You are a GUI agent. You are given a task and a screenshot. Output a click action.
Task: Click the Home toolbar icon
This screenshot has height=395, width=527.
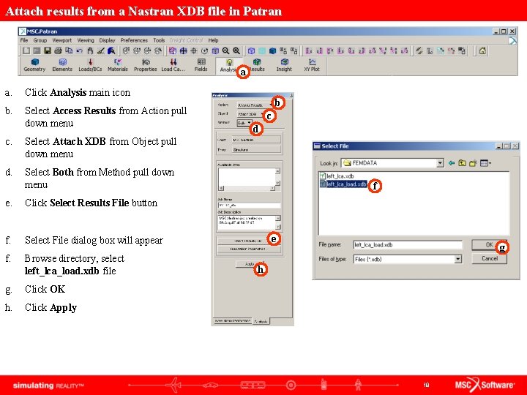[482, 50]
